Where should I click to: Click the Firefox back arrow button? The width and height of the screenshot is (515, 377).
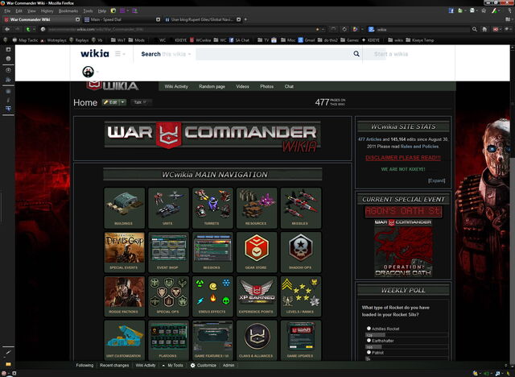tap(7, 29)
